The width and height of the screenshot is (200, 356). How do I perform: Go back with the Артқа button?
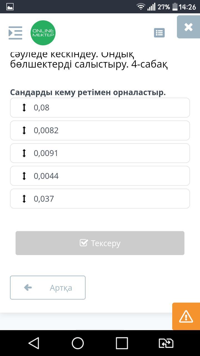point(48,288)
